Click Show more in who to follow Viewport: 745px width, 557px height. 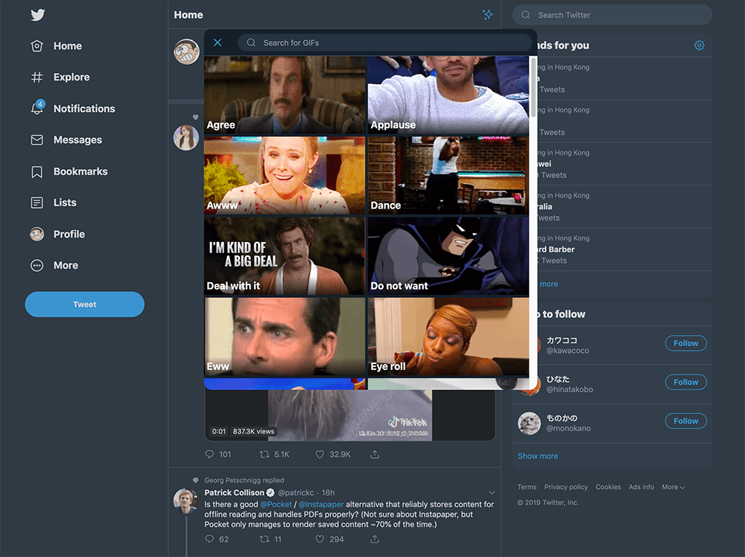pos(538,456)
